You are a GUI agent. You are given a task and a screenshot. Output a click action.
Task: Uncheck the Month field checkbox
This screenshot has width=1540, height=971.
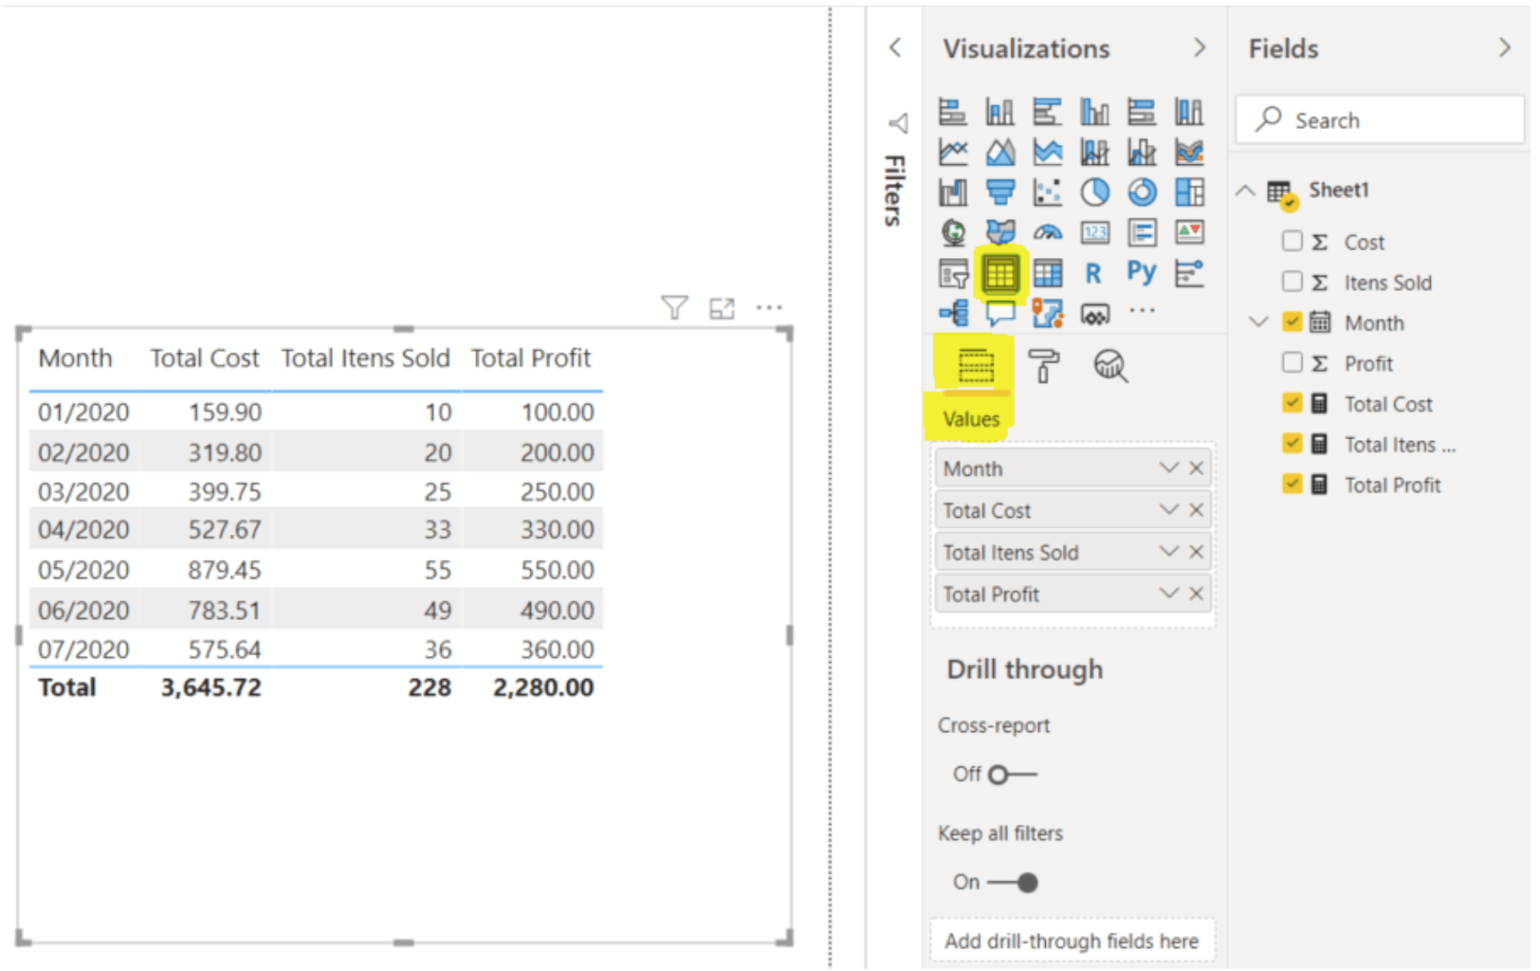click(1292, 322)
